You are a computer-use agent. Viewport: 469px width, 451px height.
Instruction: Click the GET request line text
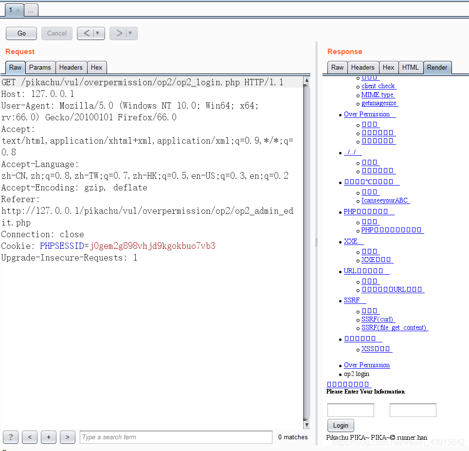click(x=142, y=82)
